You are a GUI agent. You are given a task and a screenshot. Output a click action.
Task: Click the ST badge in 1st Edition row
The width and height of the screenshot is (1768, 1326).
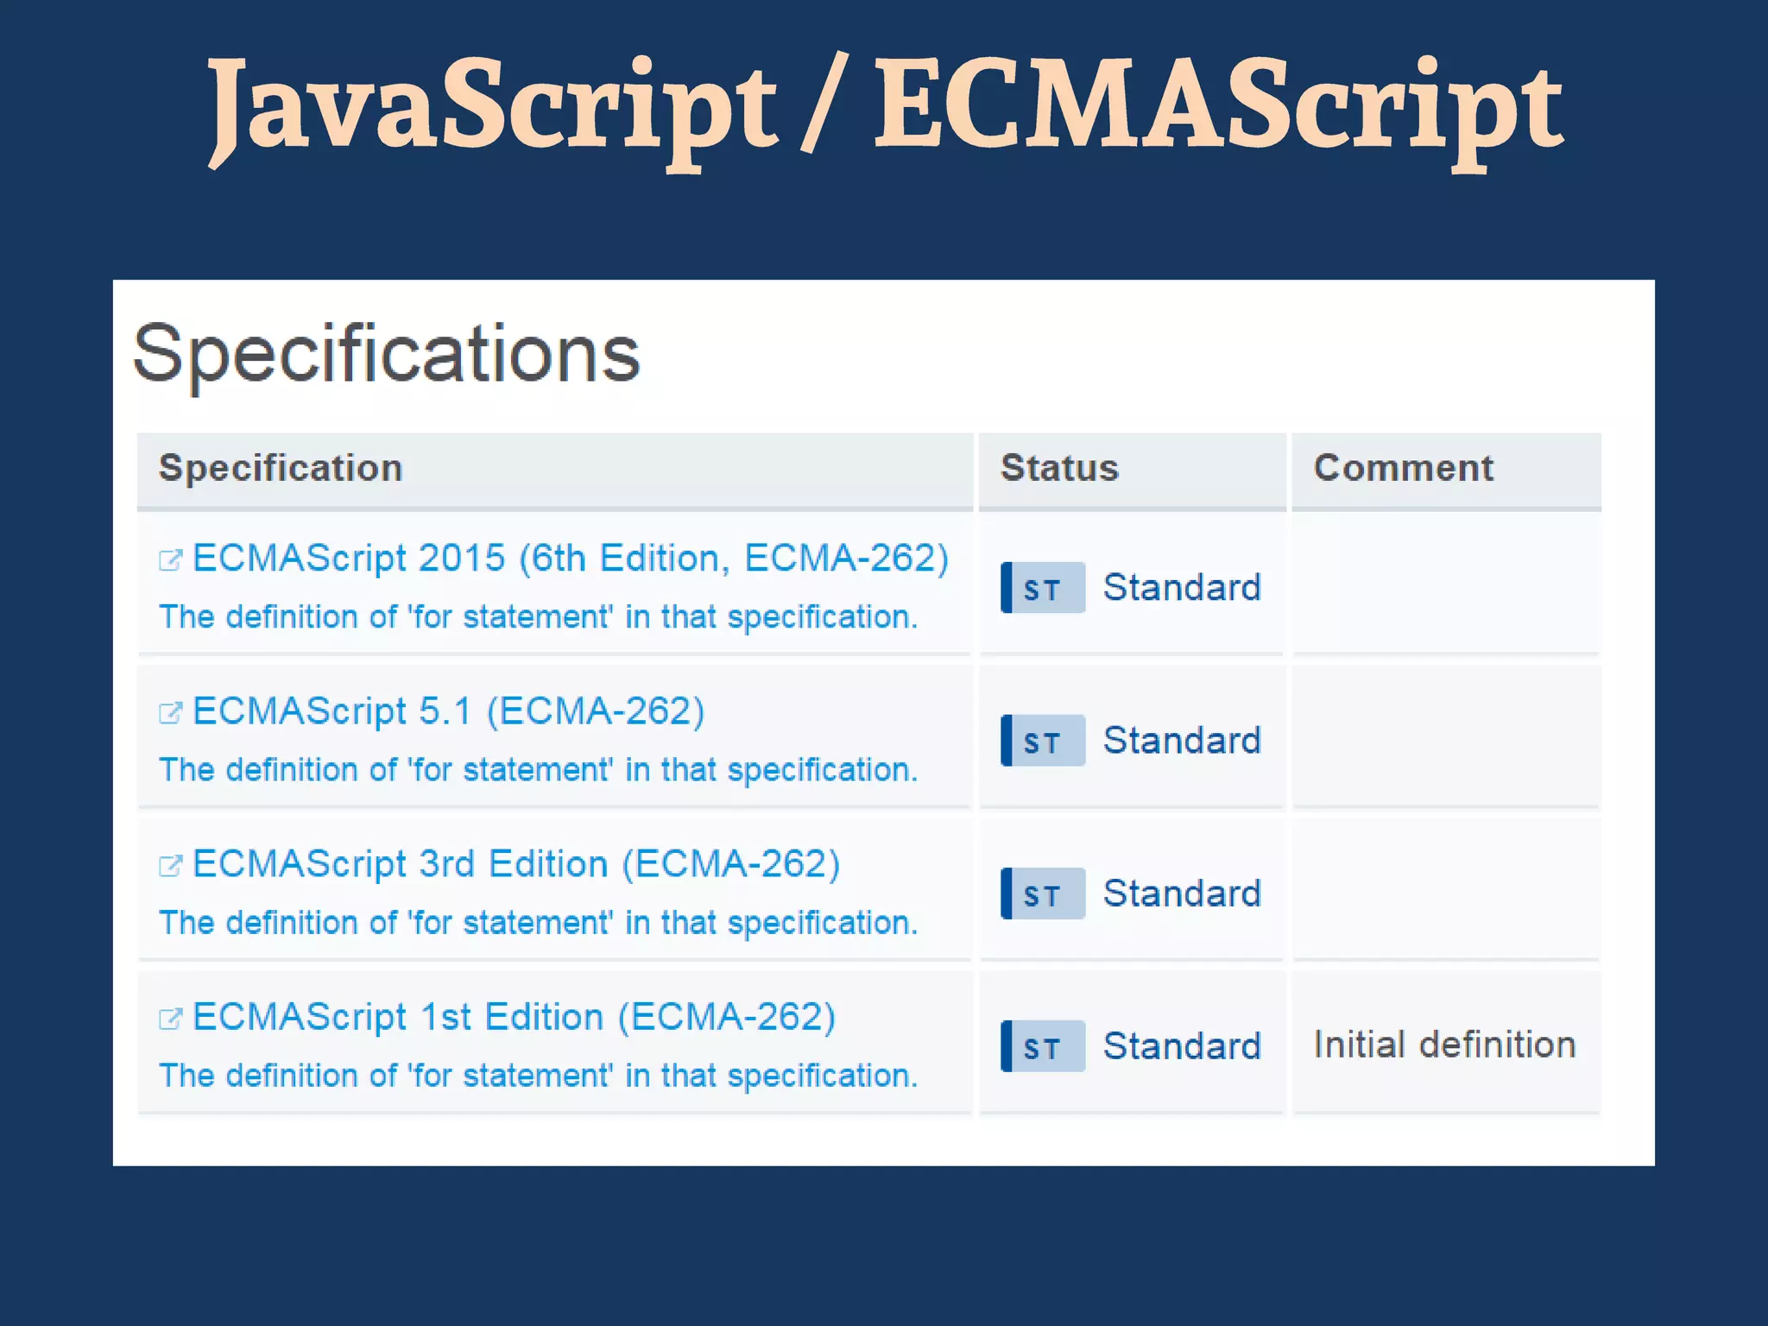[x=1043, y=1046]
